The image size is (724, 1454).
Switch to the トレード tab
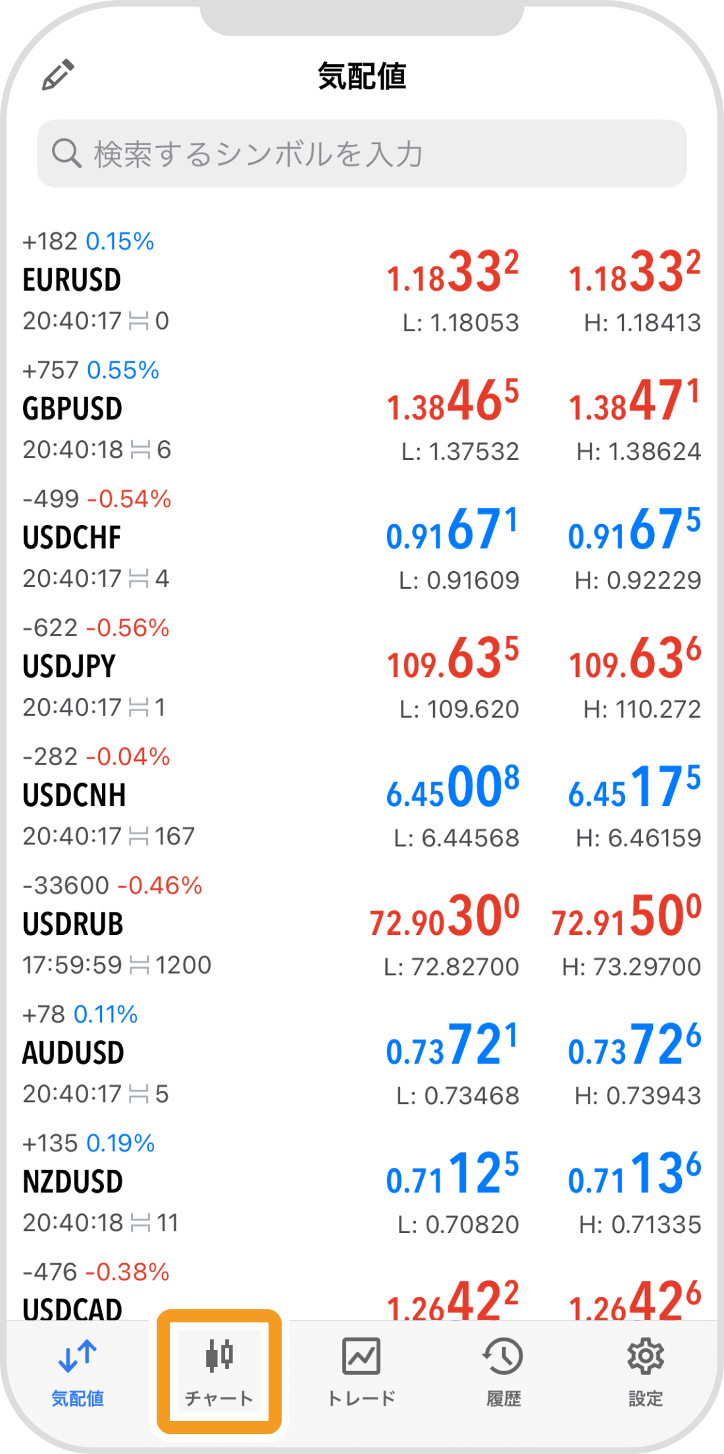(361, 1372)
